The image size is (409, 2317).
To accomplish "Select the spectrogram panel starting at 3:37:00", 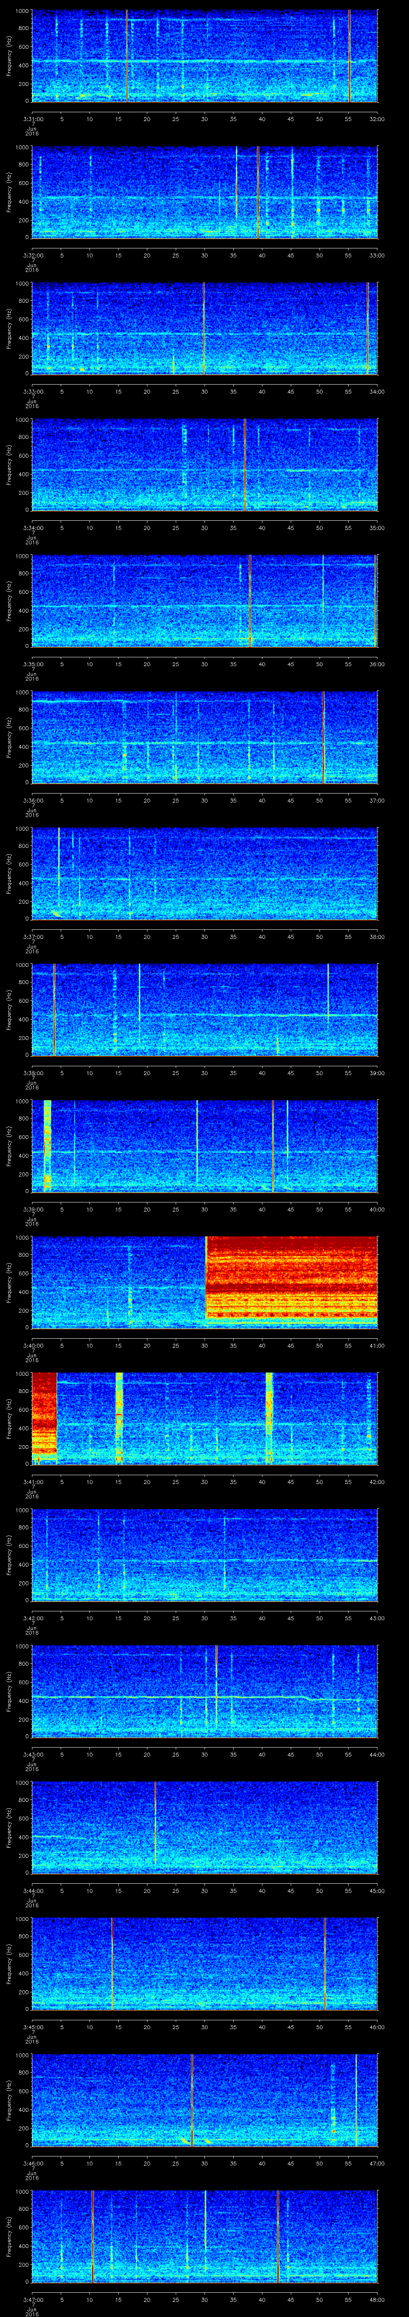I will [205, 873].
